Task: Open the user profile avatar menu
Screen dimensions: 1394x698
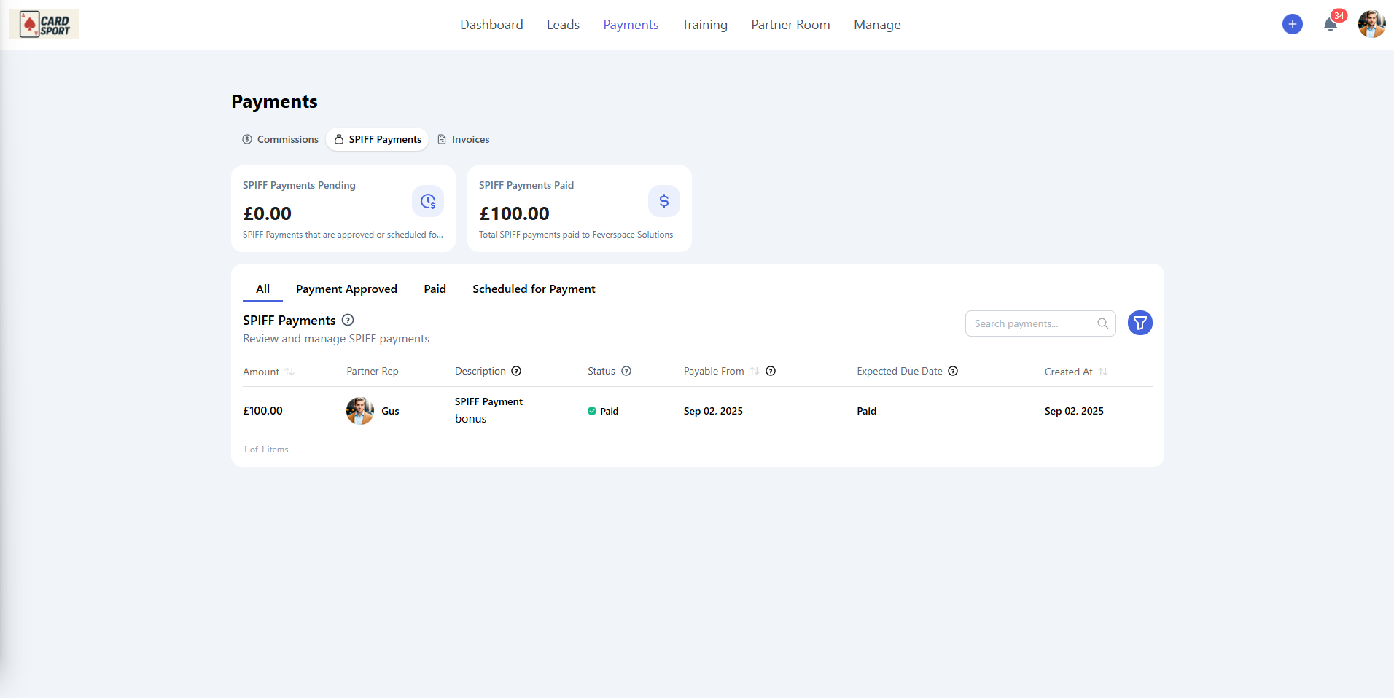Action: coord(1371,24)
